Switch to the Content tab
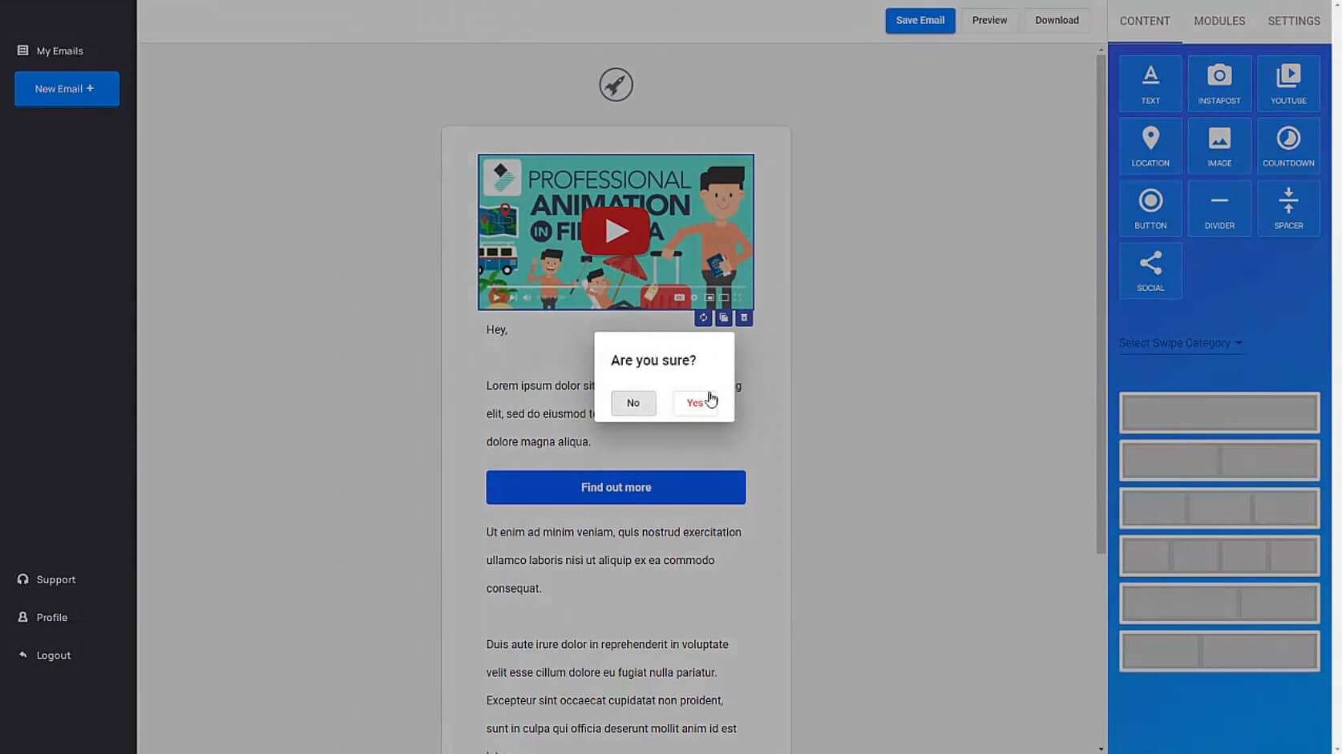This screenshot has width=1342, height=754. click(1145, 21)
